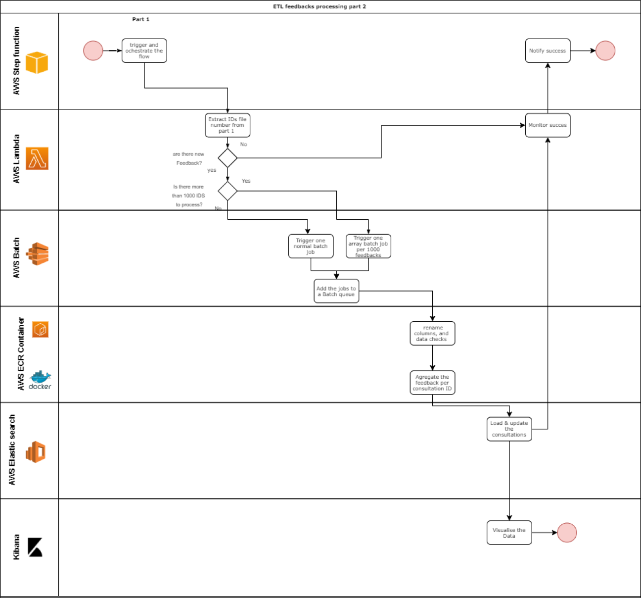
Task: Click the diagram title 'ETL feedbacks processing part 2'
Action: pyautogui.click(x=320, y=6)
